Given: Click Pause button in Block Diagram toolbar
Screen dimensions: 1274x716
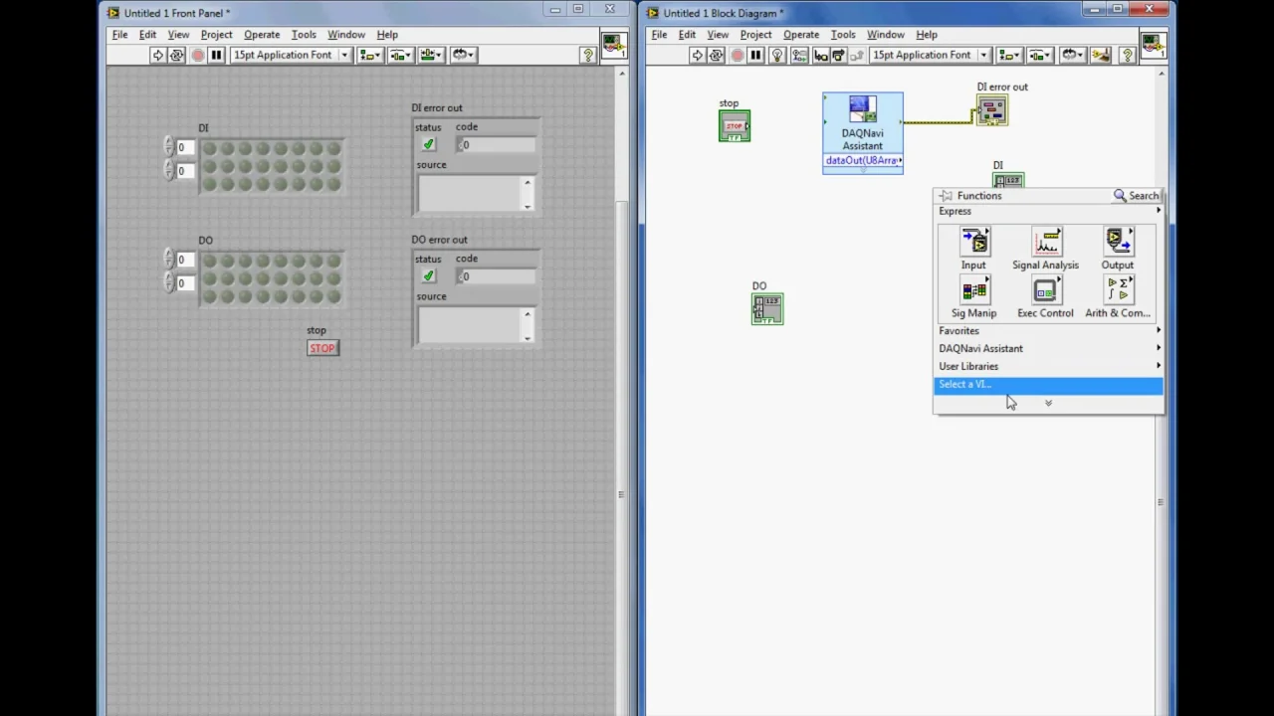Looking at the screenshot, I should (x=755, y=56).
